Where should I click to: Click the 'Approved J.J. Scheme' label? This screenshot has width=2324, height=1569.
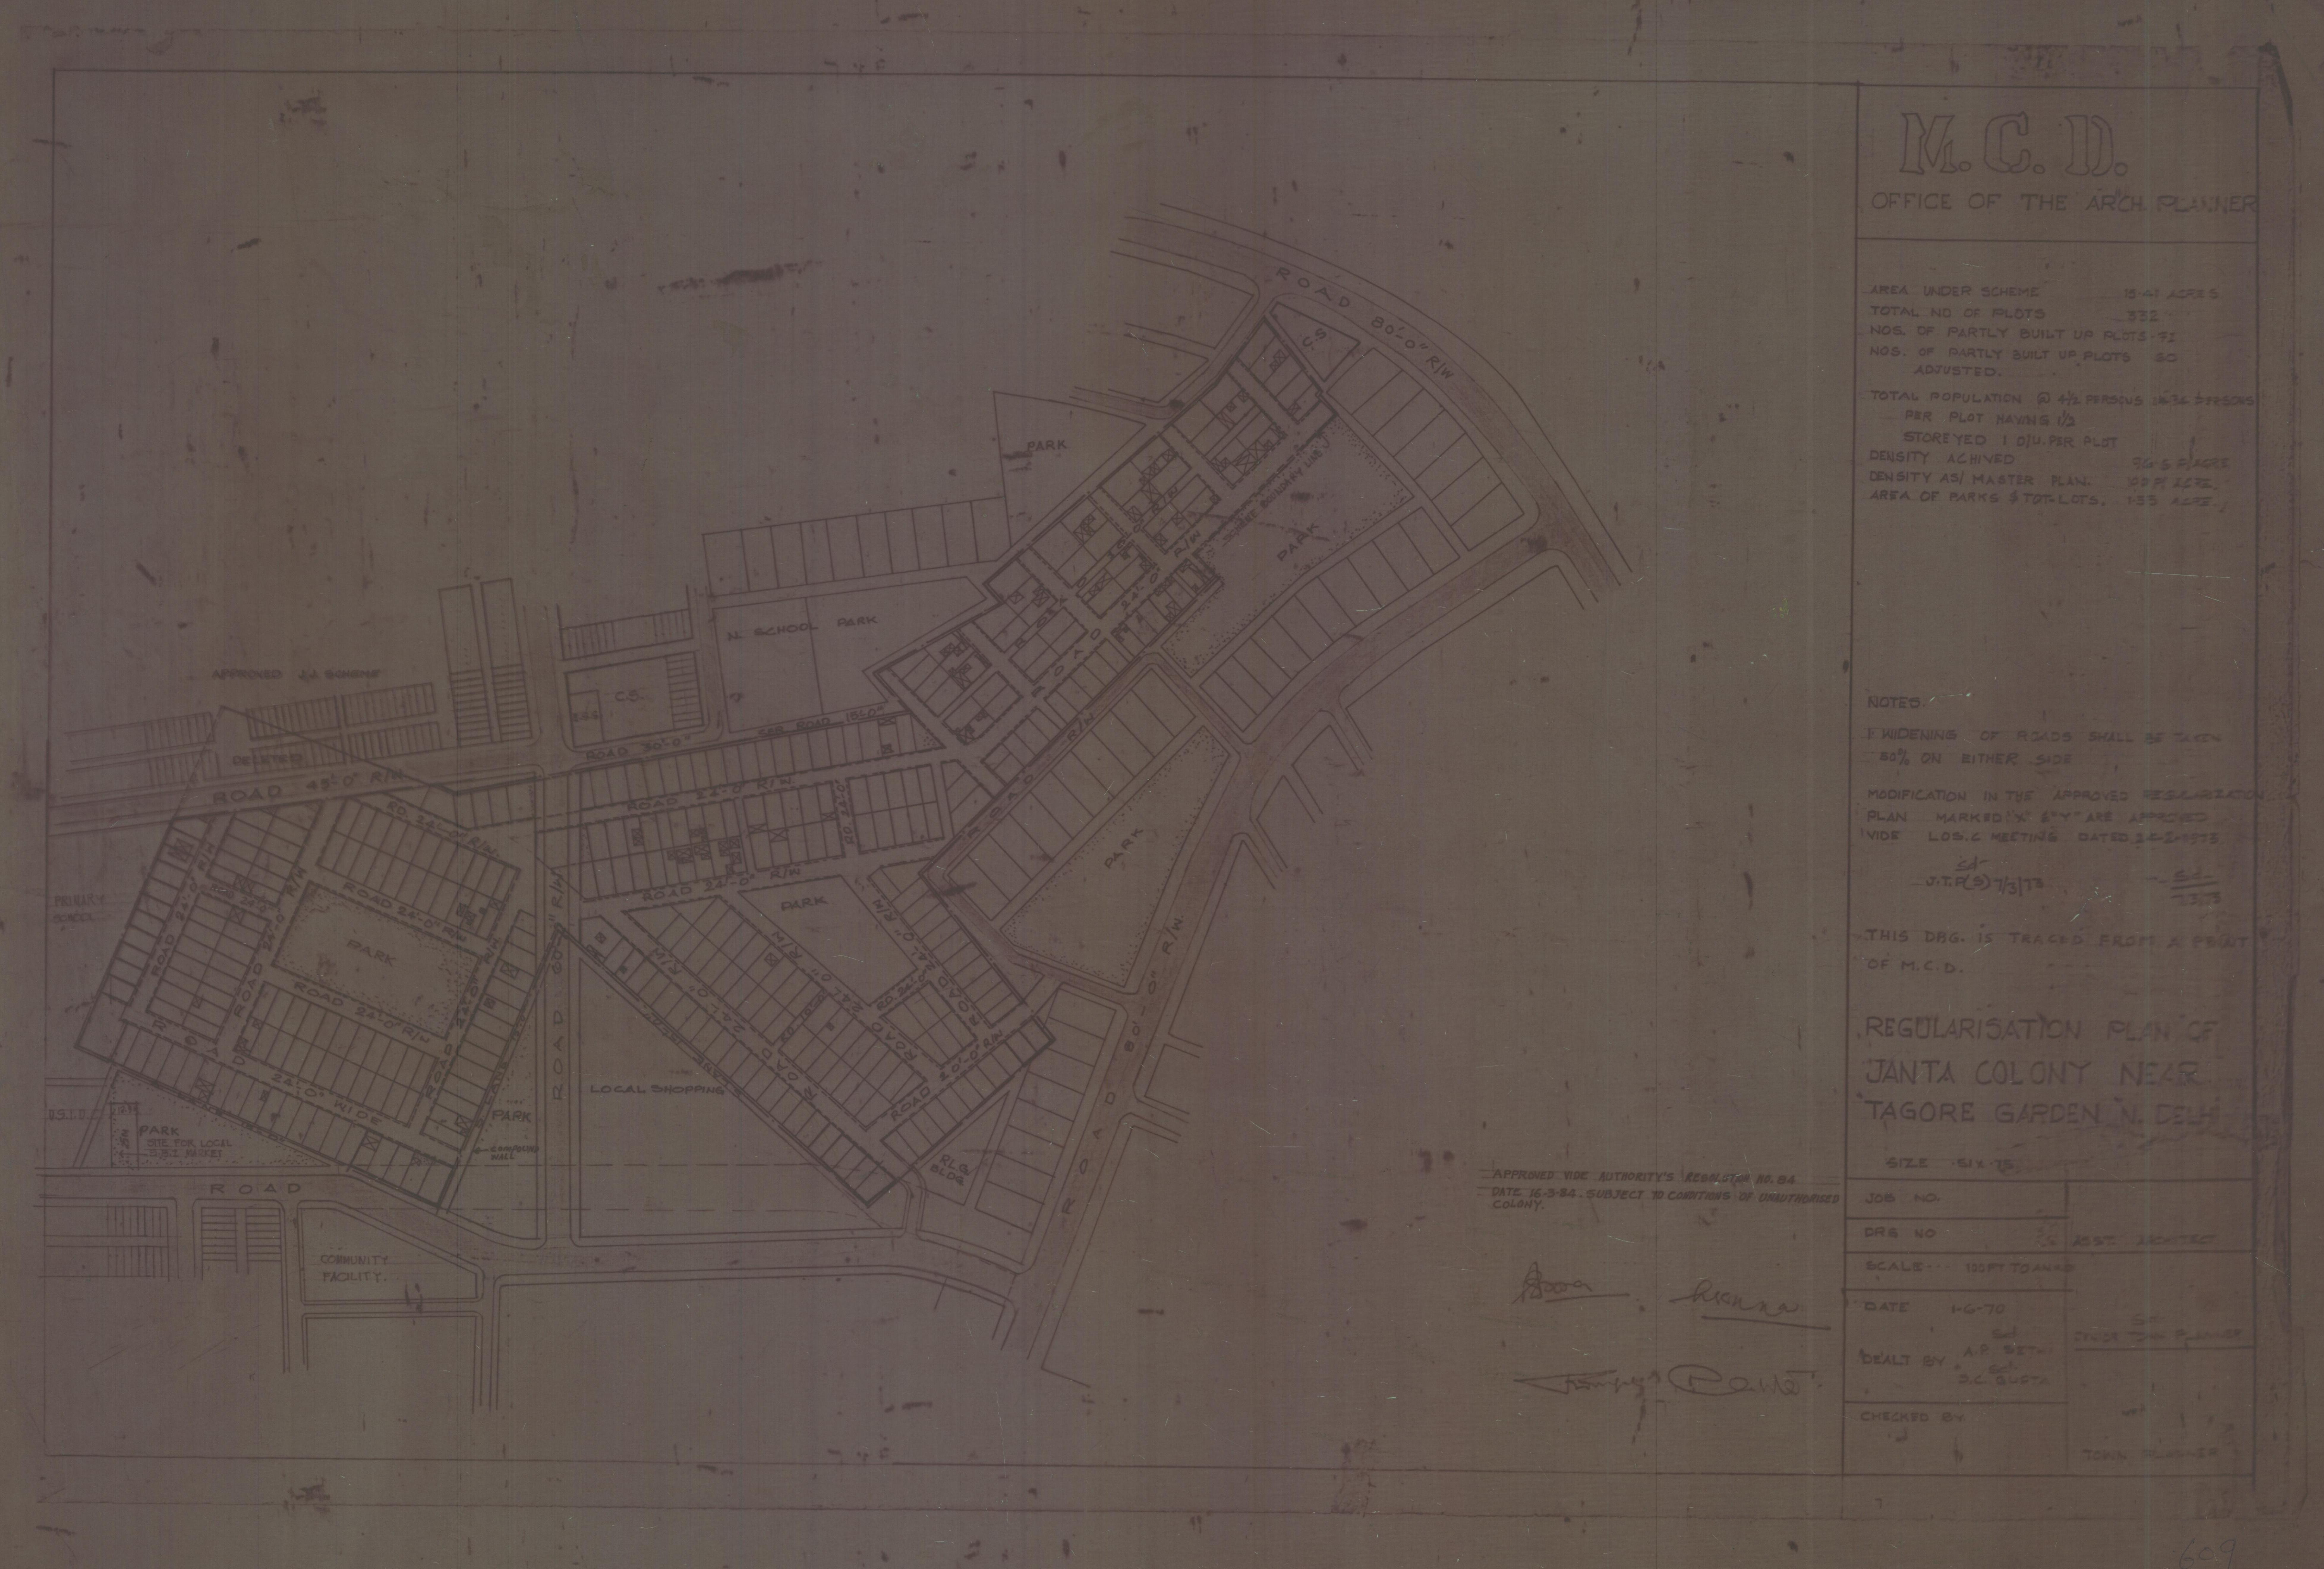[x=296, y=674]
